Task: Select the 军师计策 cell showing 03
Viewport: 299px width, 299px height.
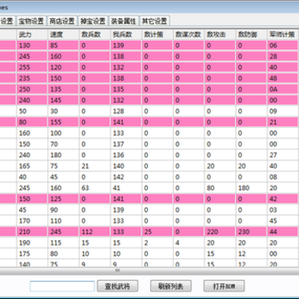Action: coord(283,210)
